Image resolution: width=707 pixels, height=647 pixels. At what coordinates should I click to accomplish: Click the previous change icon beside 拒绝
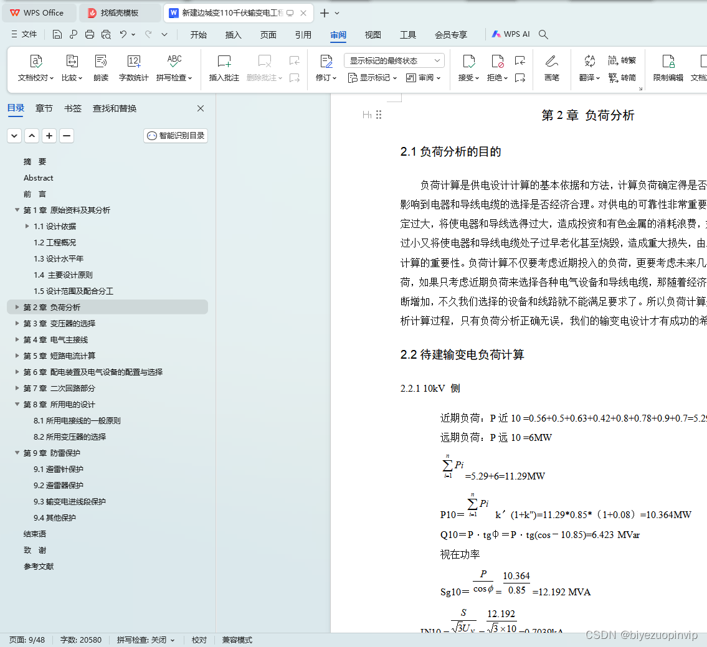pos(520,60)
